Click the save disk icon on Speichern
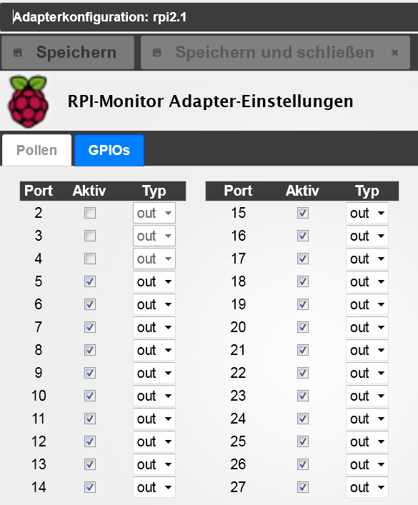This screenshot has width=418, height=505. (x=17, y=52)
